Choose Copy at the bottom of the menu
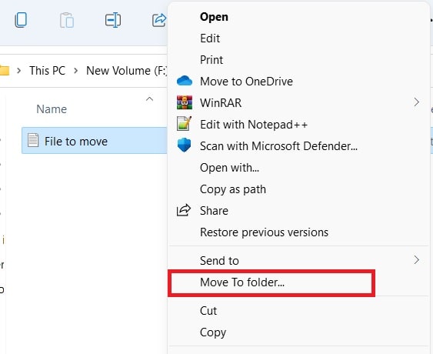Screen dimensions: 433x354 point(298,332)
